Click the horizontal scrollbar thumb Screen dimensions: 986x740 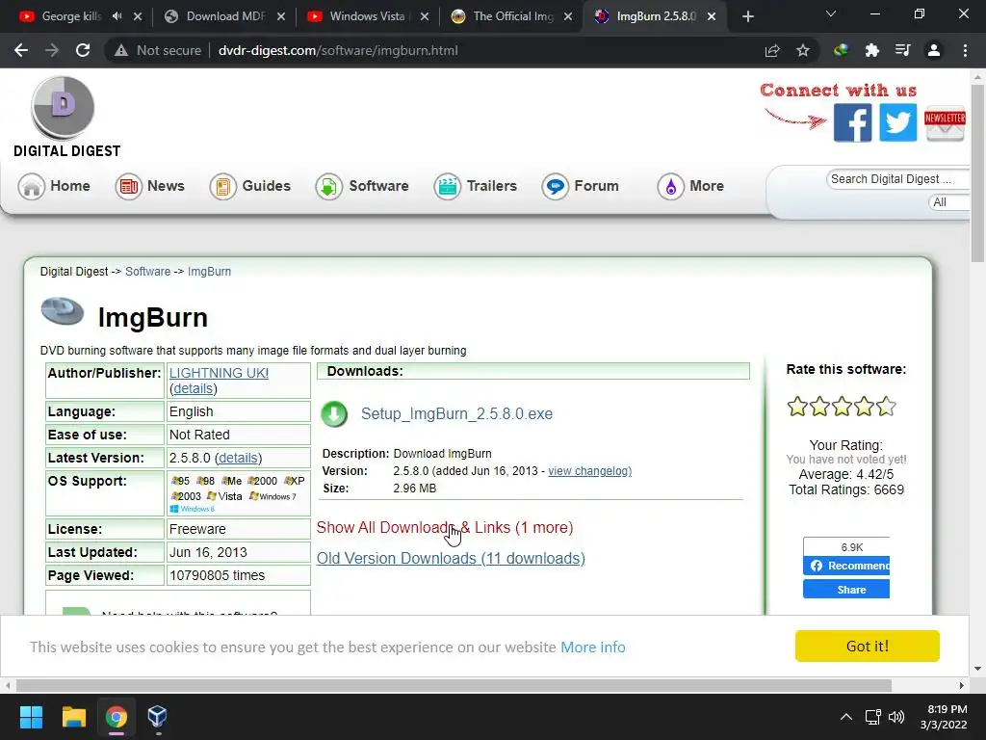click(x=454, y=685)
